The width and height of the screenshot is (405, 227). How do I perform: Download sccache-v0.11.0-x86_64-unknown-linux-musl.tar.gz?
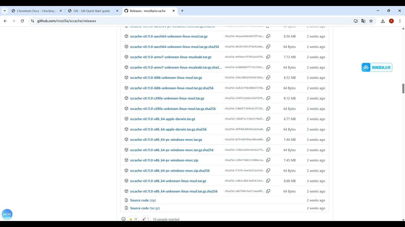(168, 181)
